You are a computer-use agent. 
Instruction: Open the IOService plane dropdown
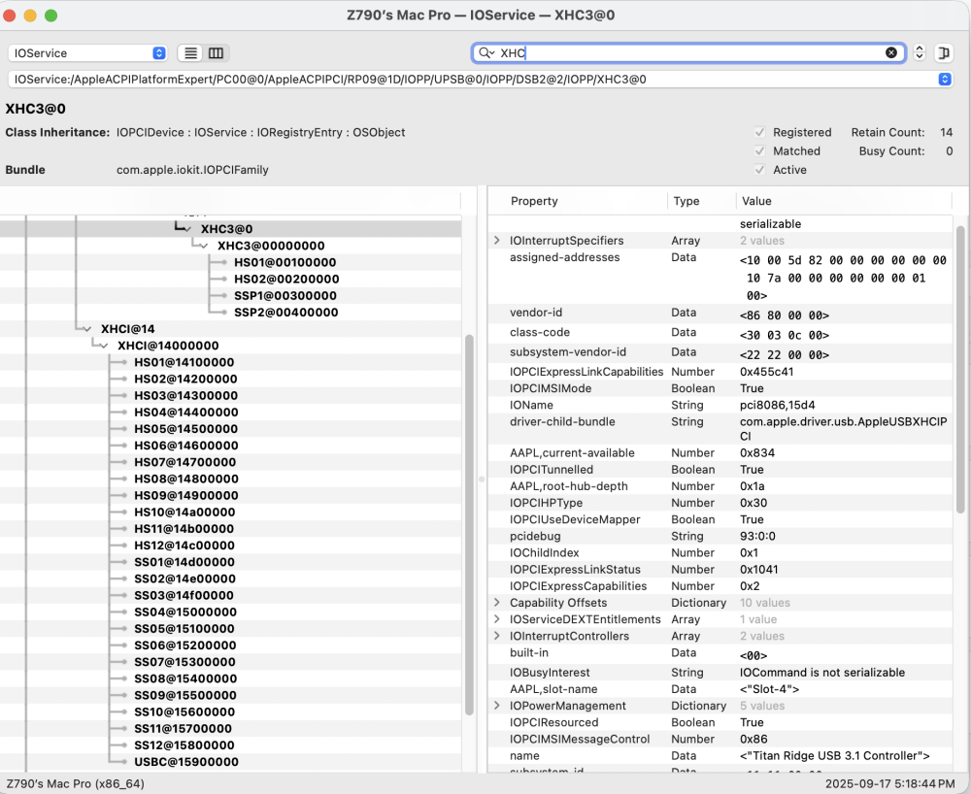point(88,53)
